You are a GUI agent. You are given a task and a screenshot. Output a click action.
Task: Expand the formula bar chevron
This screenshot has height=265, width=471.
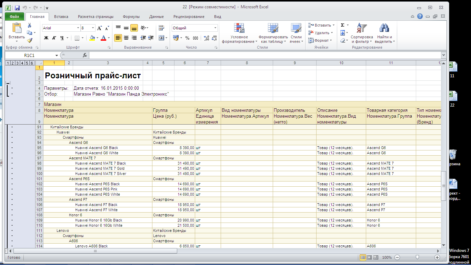coord(443,55)
